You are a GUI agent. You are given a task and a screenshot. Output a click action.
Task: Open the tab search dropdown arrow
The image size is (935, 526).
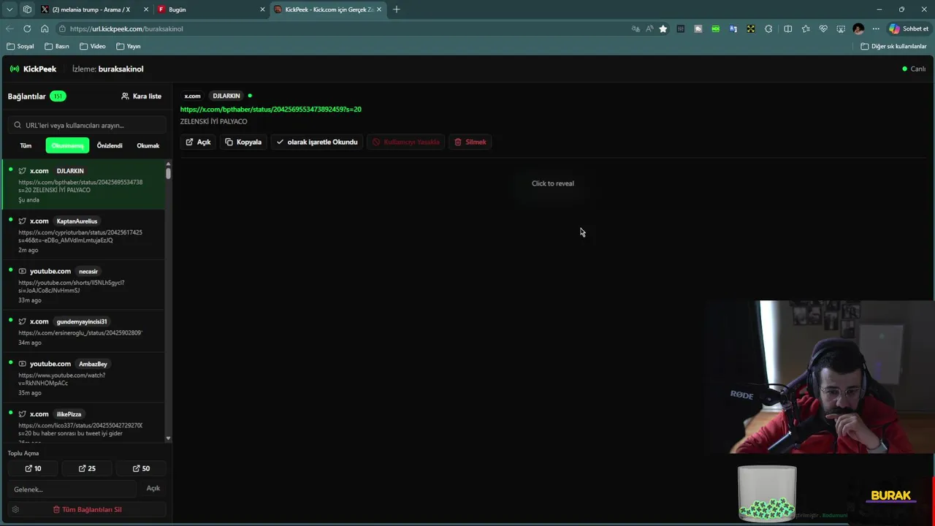[x=9, y=9]
